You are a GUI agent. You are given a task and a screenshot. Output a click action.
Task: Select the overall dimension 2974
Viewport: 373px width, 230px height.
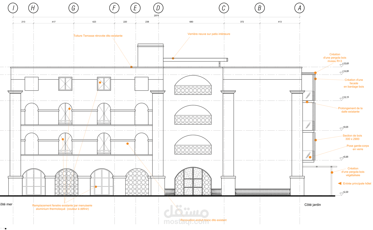coord(156,15)
